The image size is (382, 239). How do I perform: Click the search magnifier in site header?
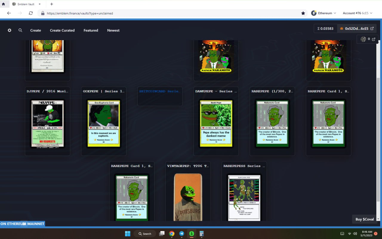(20, 30)
